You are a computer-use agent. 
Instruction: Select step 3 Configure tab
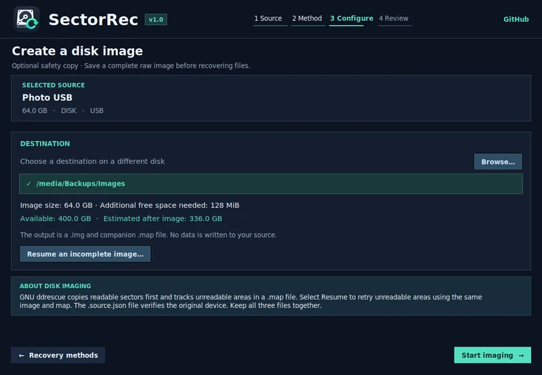click(x=352, y=18)
